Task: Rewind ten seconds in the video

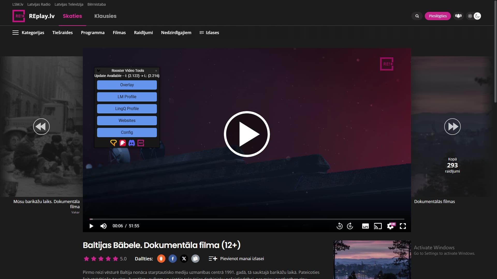Action: [x=339, y=226]
